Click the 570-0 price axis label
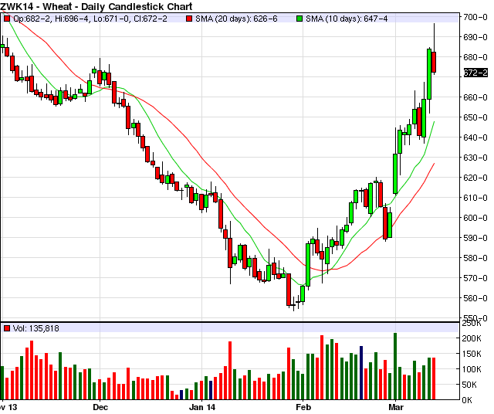The image size is (494, 414). 475,278
